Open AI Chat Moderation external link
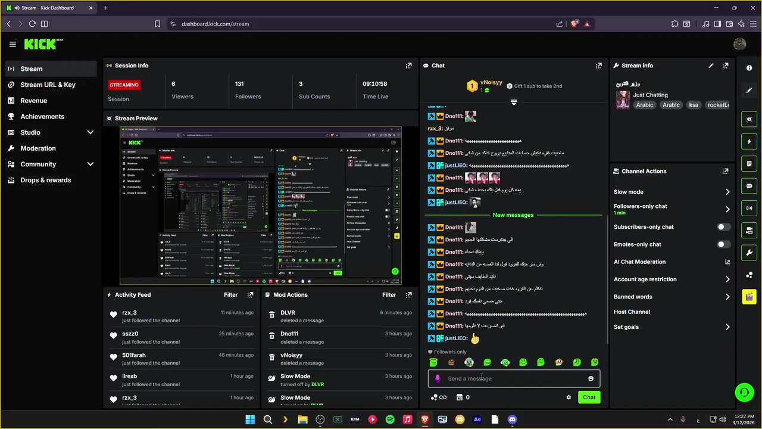Image resolution: width=762 pixels, height=429 pixels. [727, 262]
